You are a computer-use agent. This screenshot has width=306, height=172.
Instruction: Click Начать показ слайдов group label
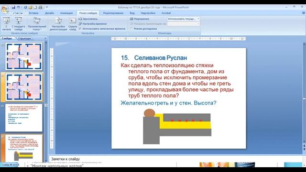(24, 33)
